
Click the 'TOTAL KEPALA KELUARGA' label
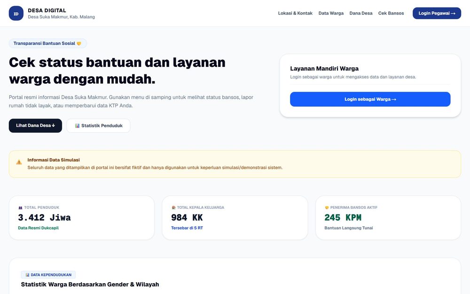point(201,207)
